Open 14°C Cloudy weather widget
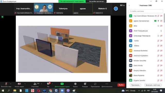 pyautogui.click(x=128, y=91)
